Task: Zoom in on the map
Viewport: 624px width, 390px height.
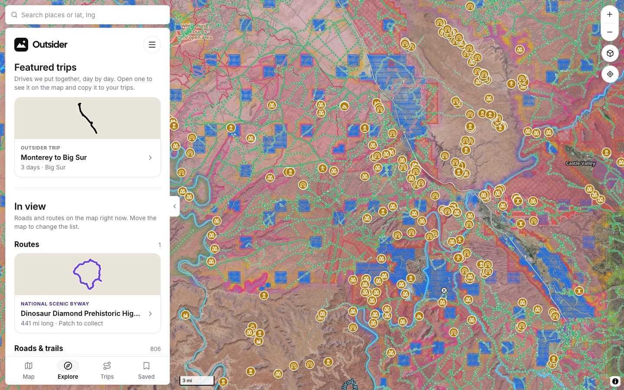Action: [610, 14]
